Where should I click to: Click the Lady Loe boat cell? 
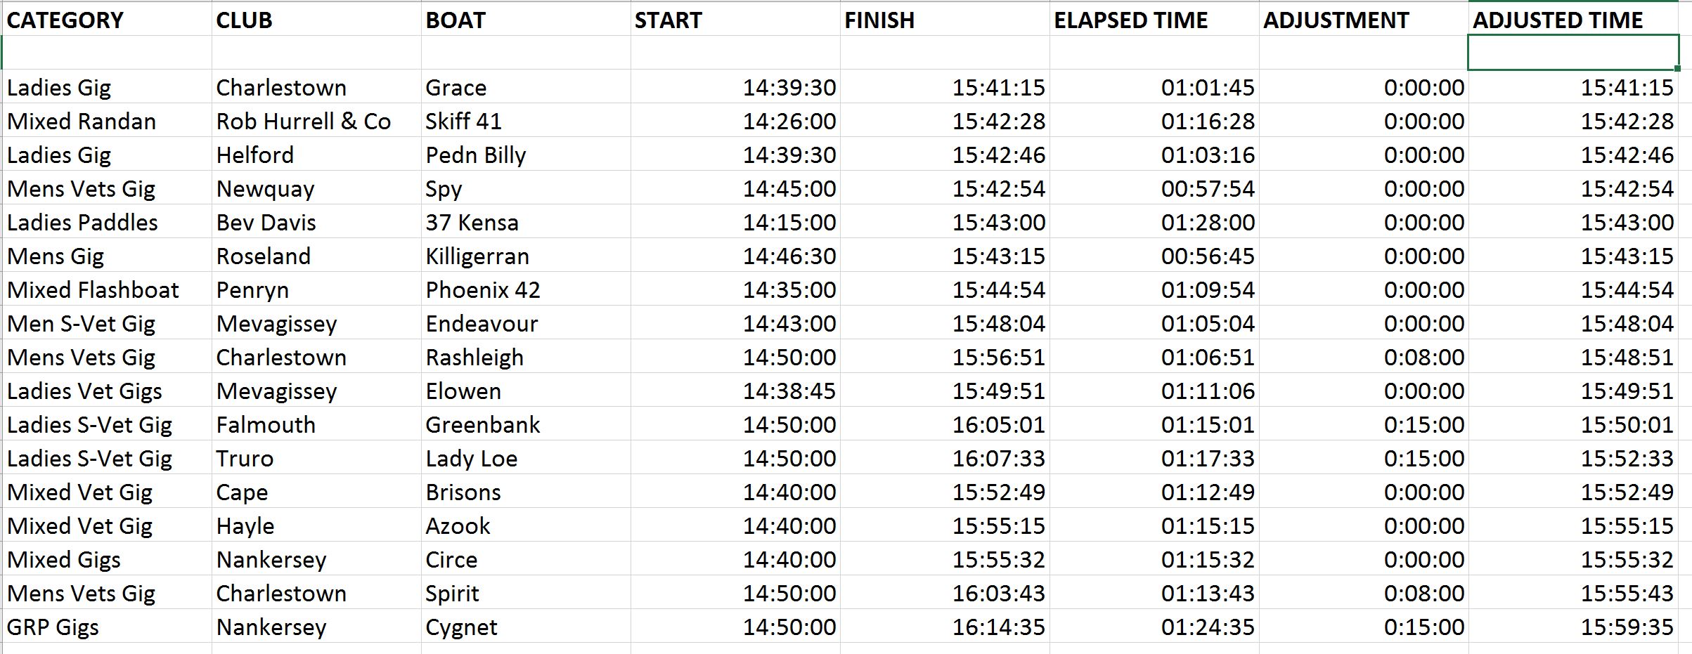pos(526,458)
